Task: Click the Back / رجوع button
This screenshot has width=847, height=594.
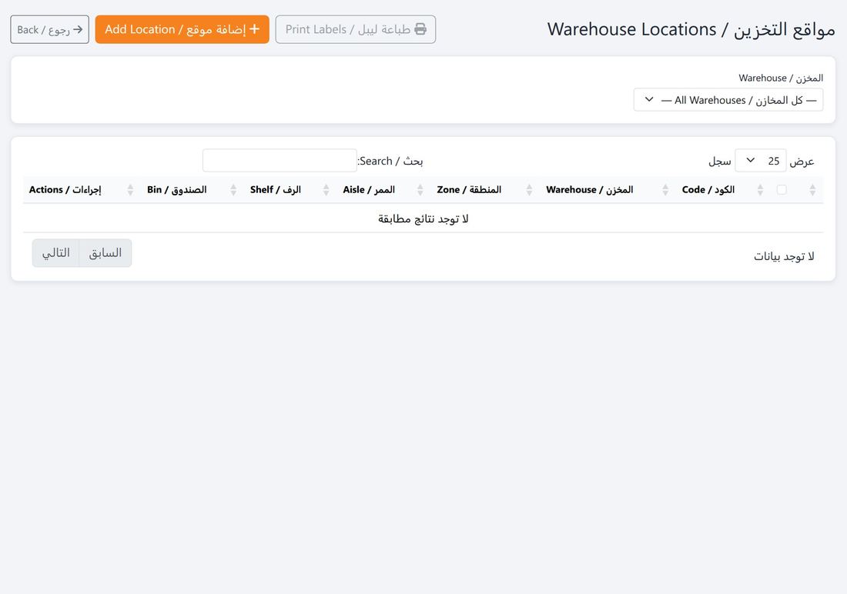Action: (x=50, y=30)
